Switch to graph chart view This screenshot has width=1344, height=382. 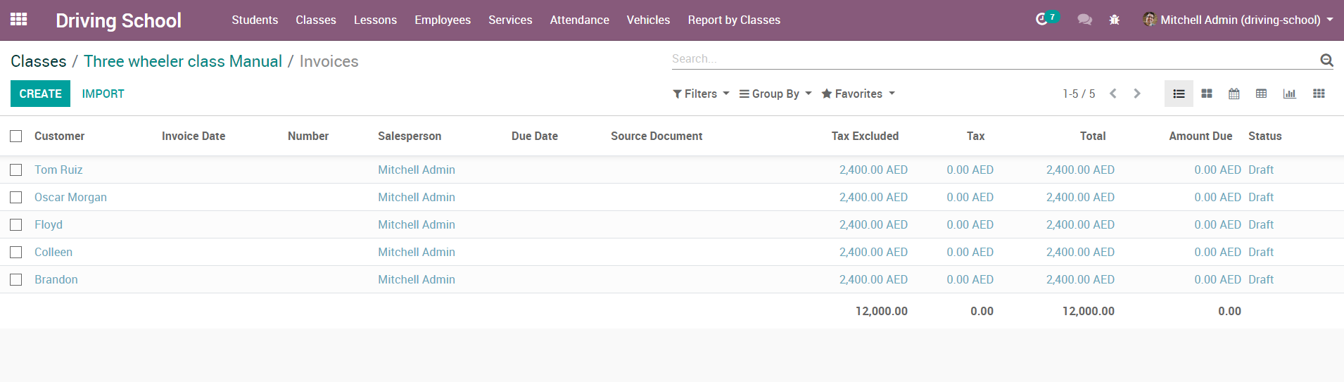[x=1289, y=94]
